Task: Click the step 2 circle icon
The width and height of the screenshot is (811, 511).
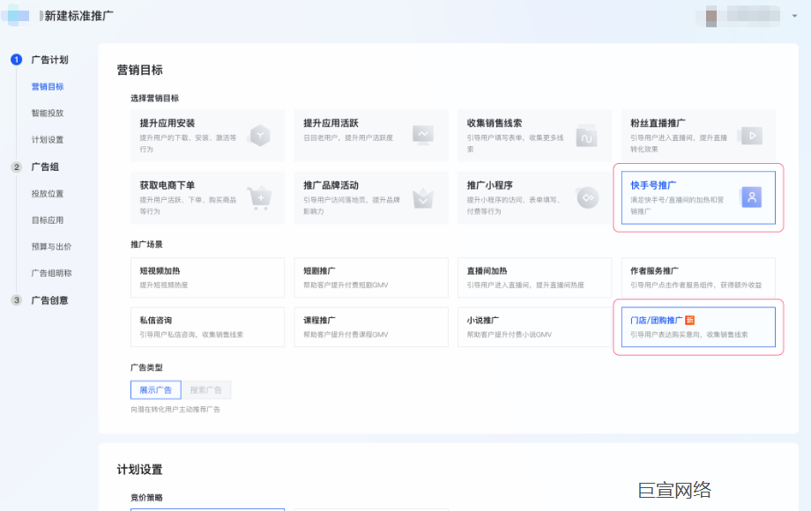Action: pyautogui.click(x=17, y=167)
